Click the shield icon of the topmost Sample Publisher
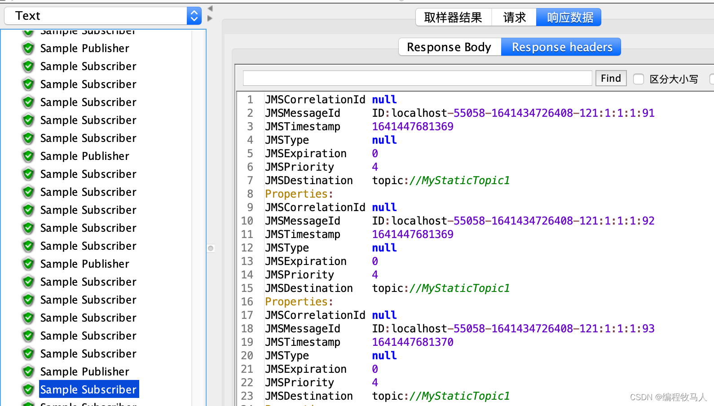The image size is (714, 406). click(28, 48)
